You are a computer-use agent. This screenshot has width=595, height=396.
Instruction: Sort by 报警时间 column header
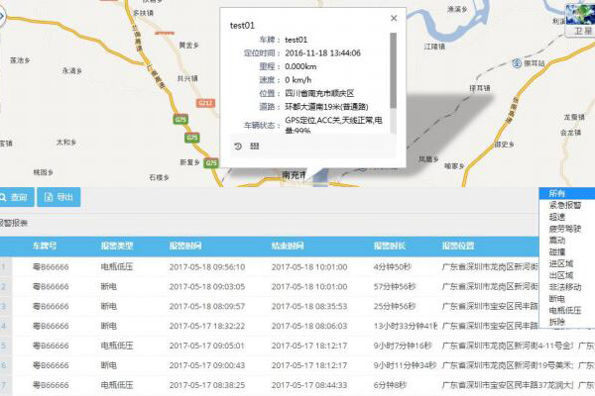pos(186,244)
